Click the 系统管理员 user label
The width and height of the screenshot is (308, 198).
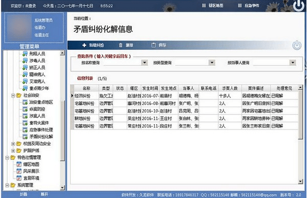point(44,20)
